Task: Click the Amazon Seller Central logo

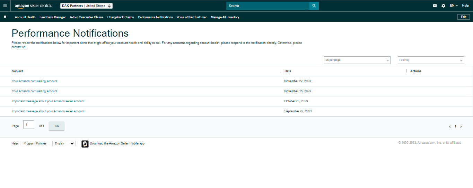Action: pos(33,6)
